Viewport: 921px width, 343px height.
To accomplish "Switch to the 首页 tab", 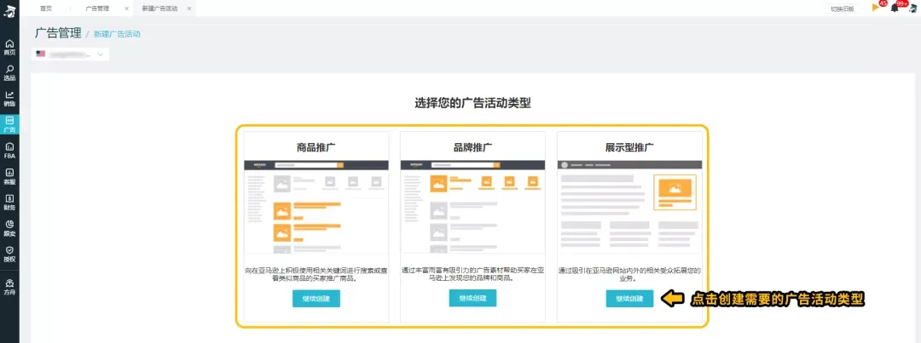I will point(45,8).
